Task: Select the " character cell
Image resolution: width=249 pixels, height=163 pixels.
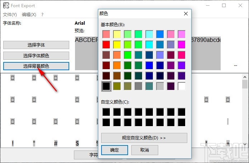Action: click(x=34, y=143)
